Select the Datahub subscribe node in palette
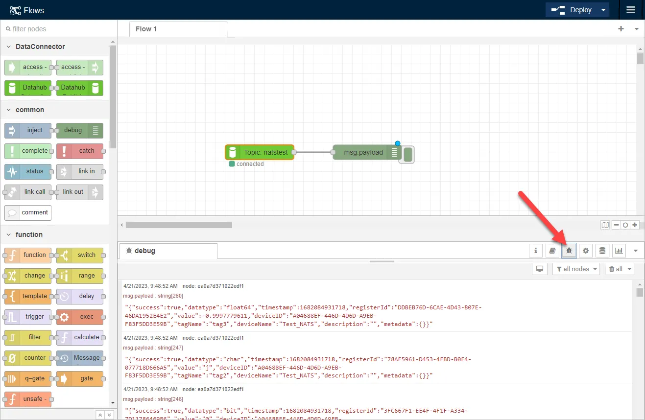Viewport: 645px width, 420px height. click(x=28, y=88)
